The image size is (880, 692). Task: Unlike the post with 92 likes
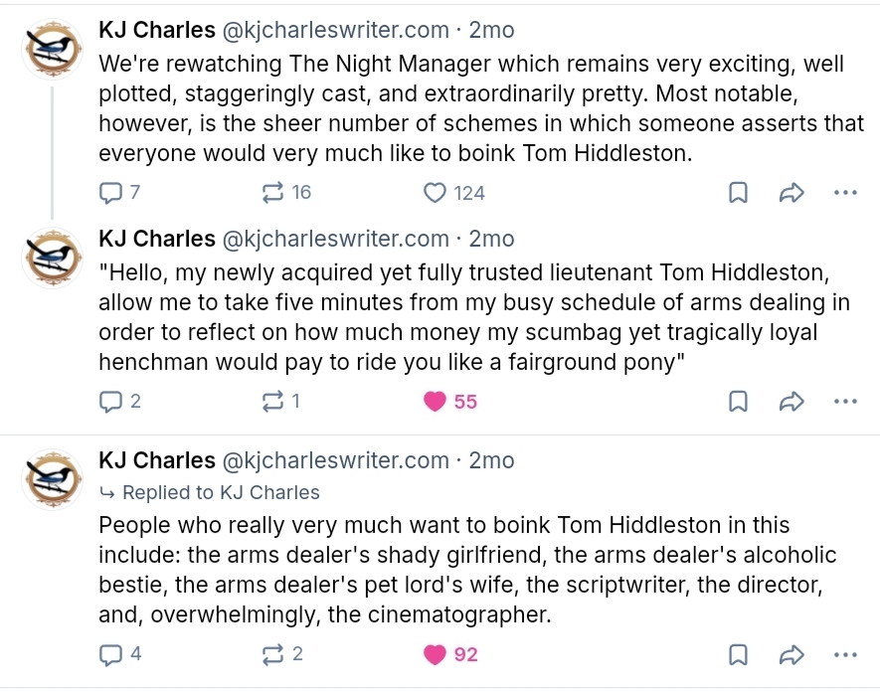pyautogui.click(x=435, y=654)
